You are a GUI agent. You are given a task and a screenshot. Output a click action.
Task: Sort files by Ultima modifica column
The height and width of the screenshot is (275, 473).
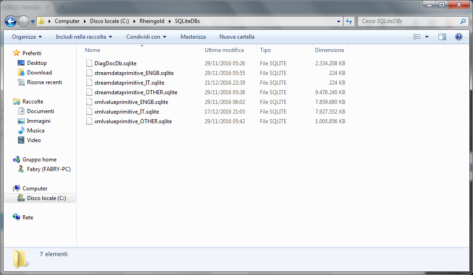224,50
